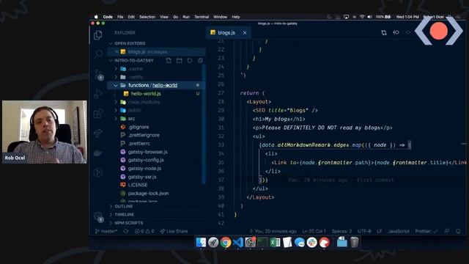469x264 pixels.
Task: Expand the TIMELINE panel
Action: [111, 215]
